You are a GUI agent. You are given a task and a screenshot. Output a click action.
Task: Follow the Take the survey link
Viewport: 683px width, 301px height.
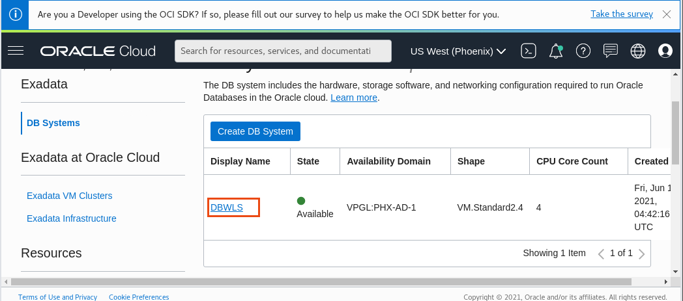point(622,14)
